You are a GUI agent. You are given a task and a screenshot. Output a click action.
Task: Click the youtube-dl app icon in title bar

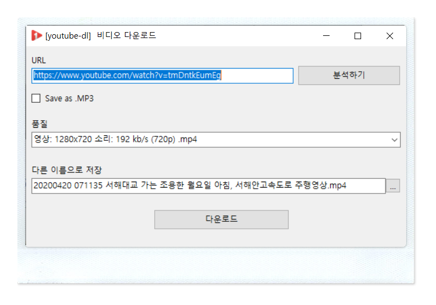click(37, 35)
